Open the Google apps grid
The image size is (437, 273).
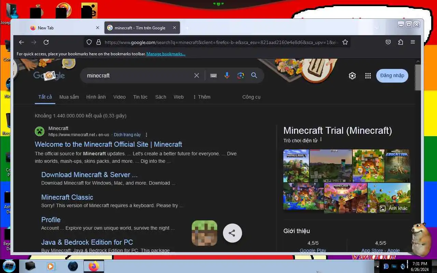click(x=368, y=76)
